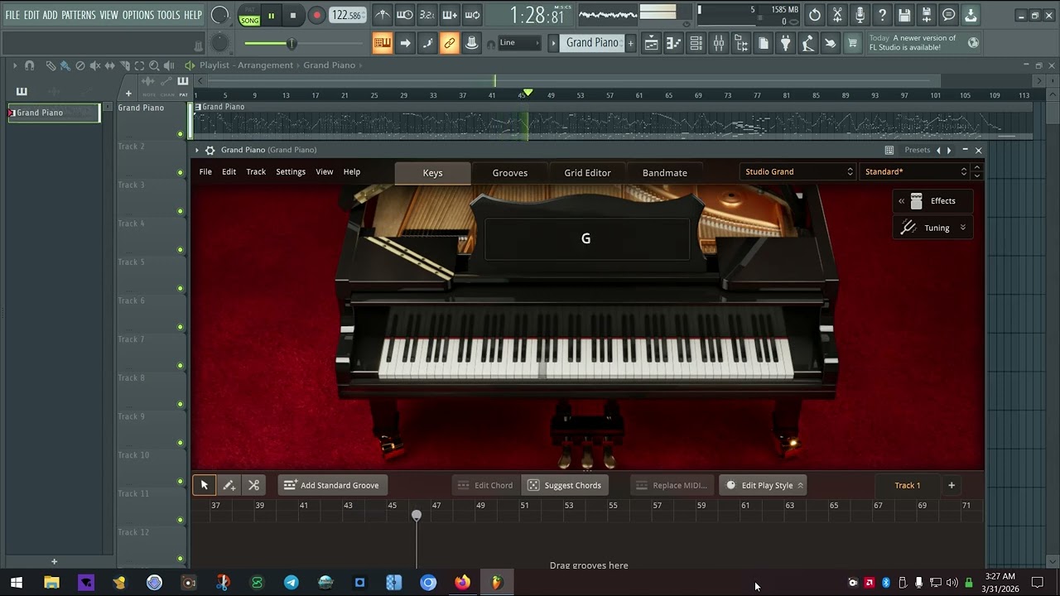Select the playlist mute tool icon
This screenshot has width=1060, height=596.
pos(95,65)
